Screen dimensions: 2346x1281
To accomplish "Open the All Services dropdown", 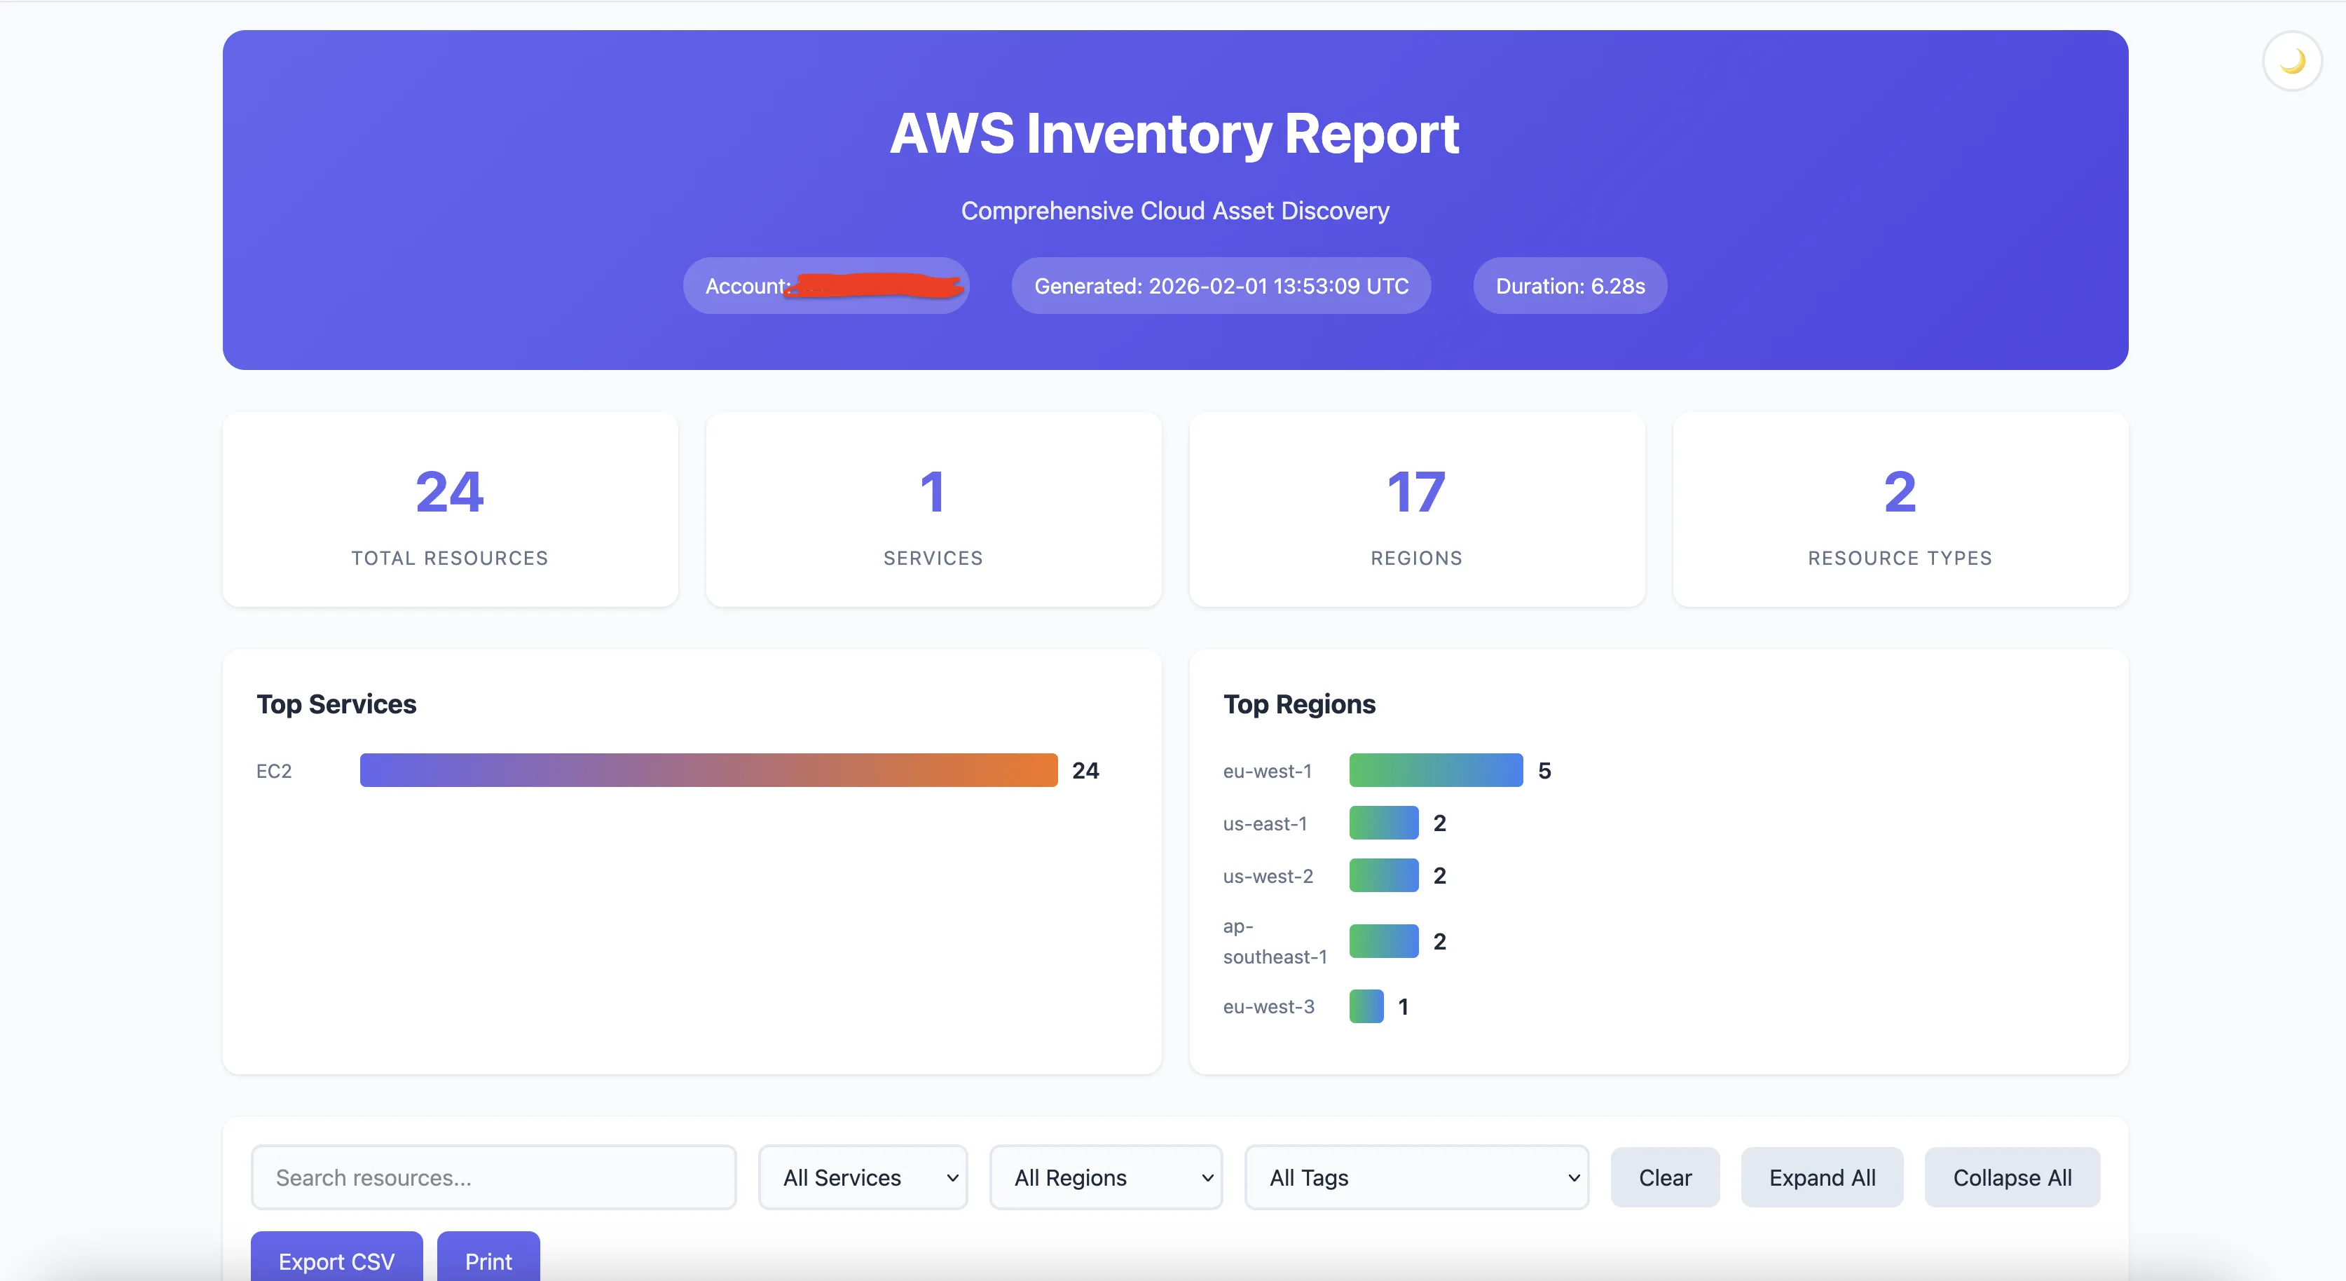I will [x=863, y=1177].
